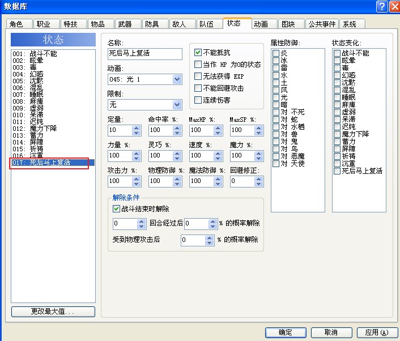
Task: Check the 暗 element defense box
Action: click(x=276, y=105)
